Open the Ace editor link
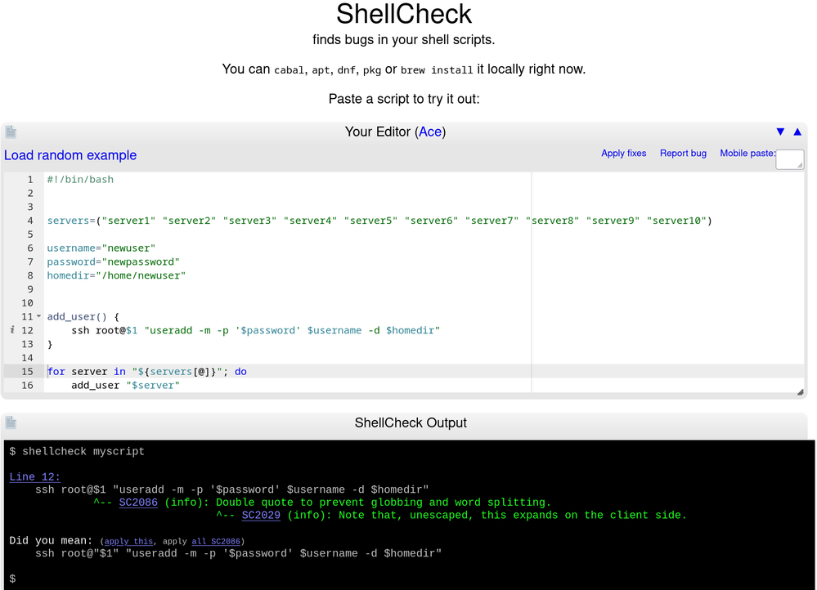This screenshot has width=817, height=590. coord(432,132)
